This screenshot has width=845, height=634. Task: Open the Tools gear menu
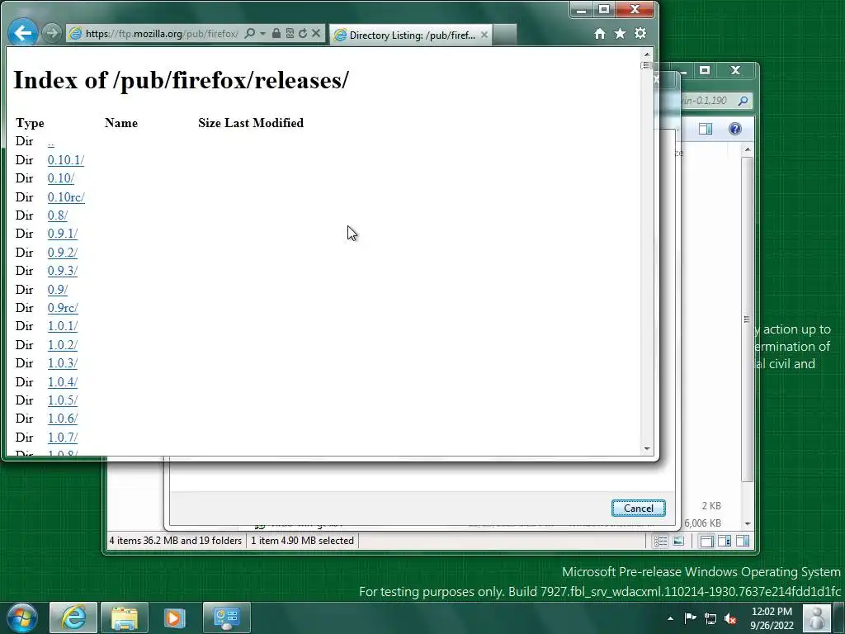click(x=640, y=33)
